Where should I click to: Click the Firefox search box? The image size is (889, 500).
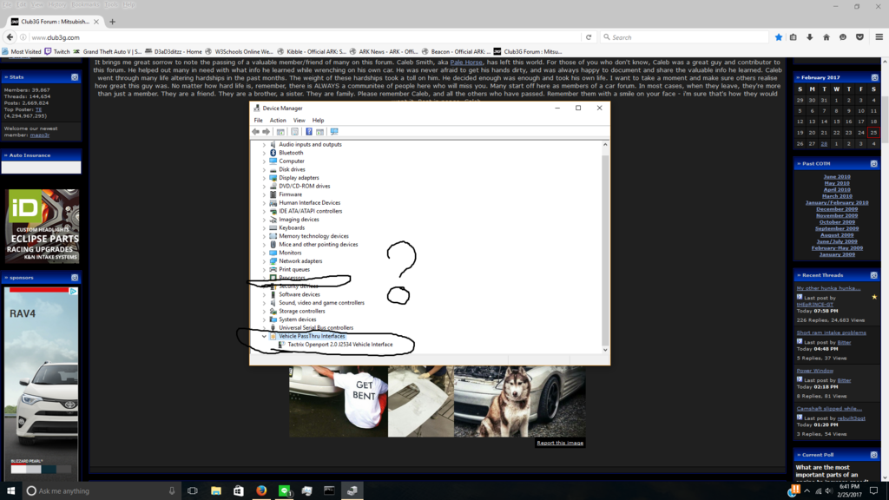pyautogui.click(x=684, y=37)
